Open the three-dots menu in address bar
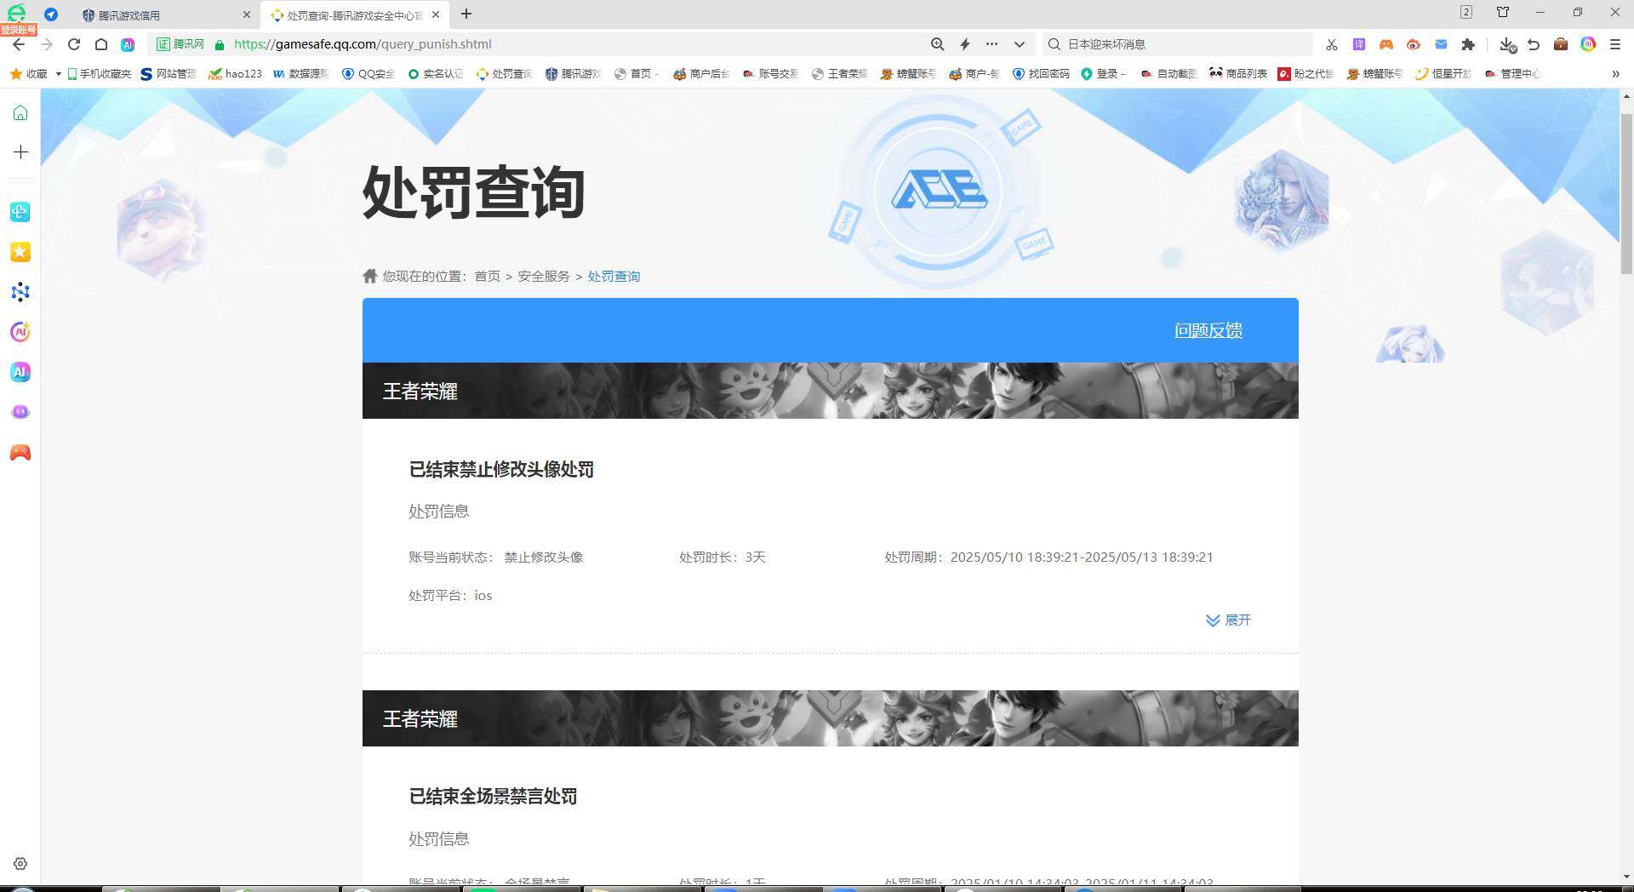1634x892 pixels. 992,44
